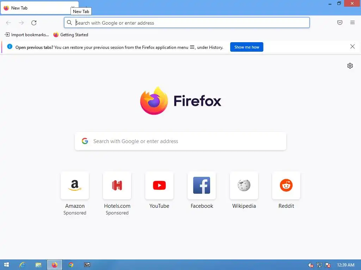Click the Import bookmarks arrow icon

(x=7, y=35)
